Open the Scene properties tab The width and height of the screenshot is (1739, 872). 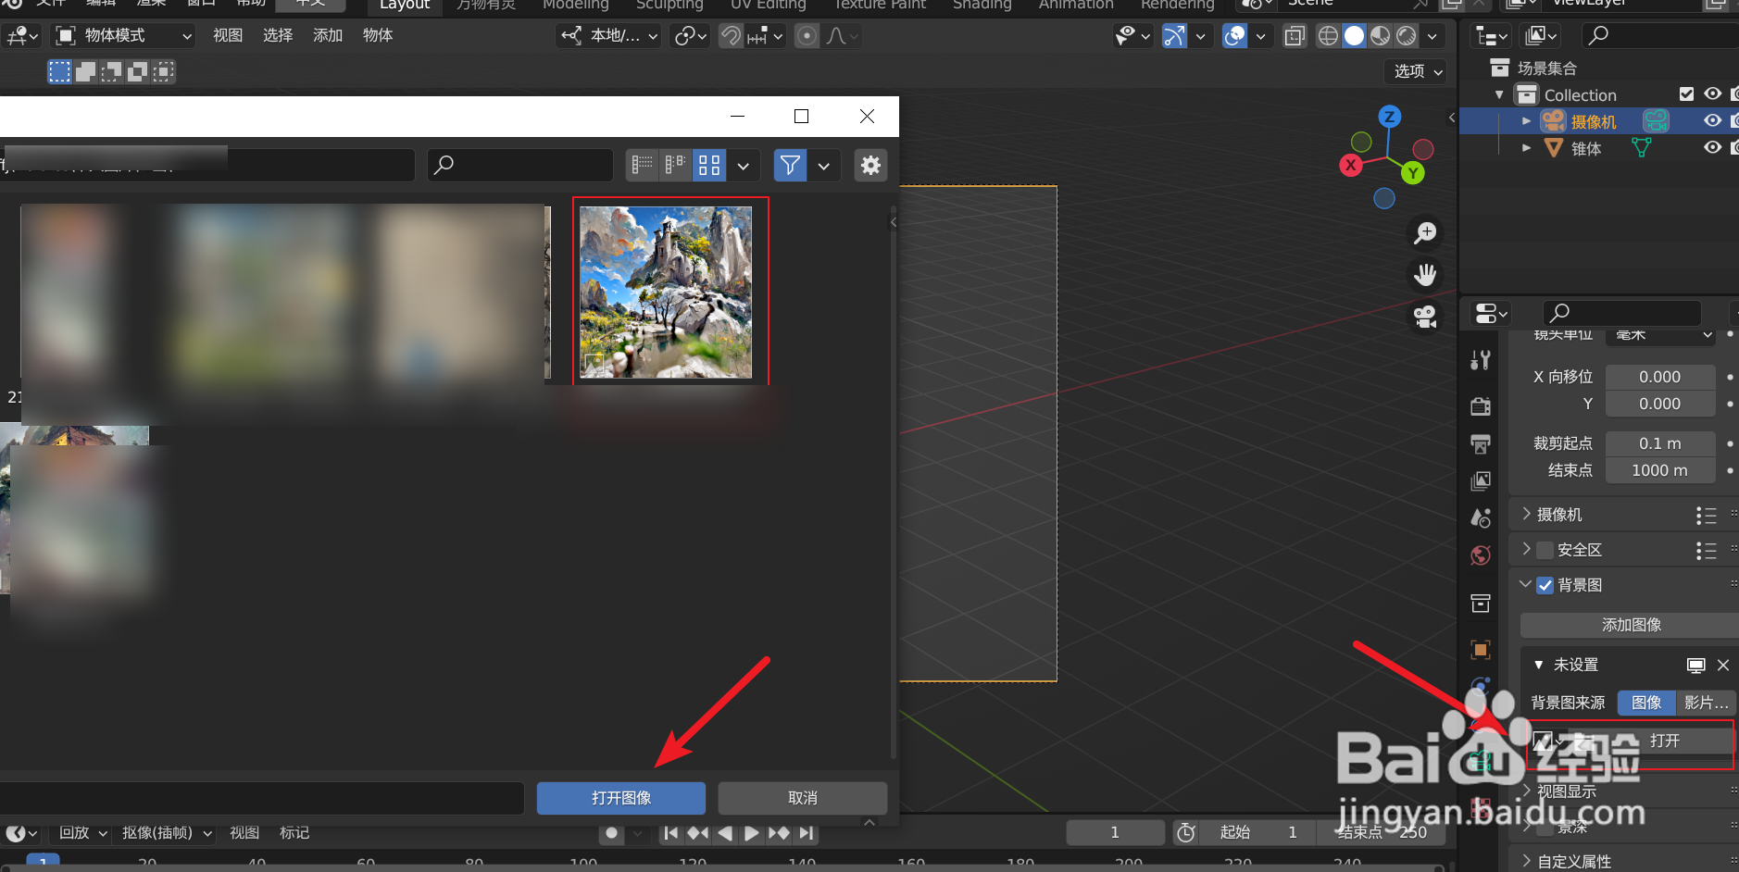[x=1481, y=517]
